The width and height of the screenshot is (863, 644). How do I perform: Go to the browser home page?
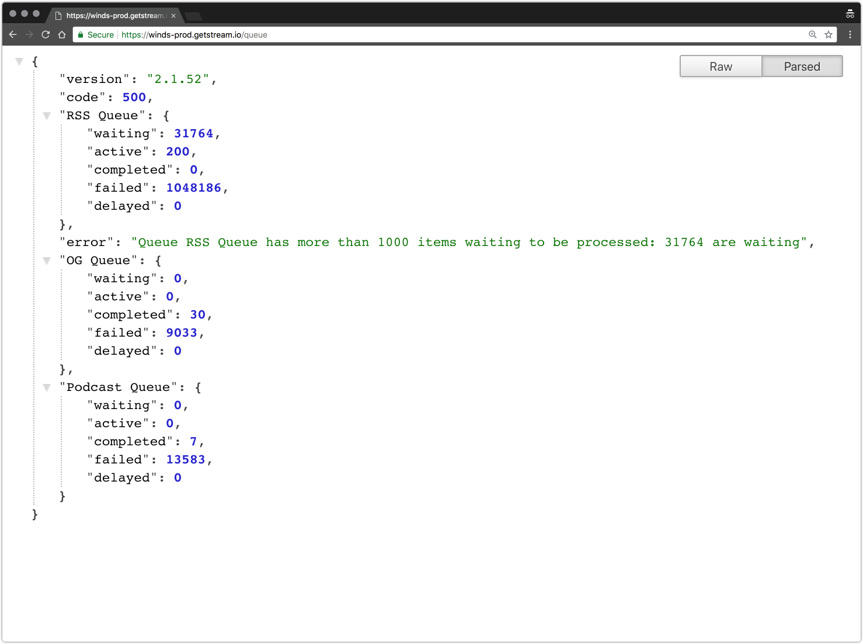(62, 34)
